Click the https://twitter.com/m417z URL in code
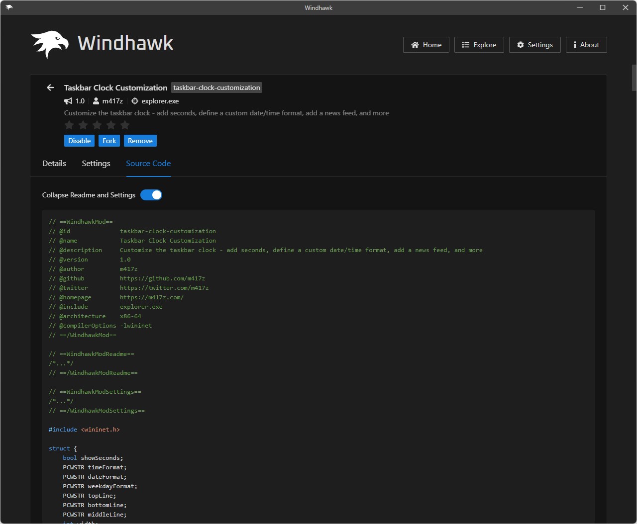This screenshot has height=524, width=637. (164, 288)
